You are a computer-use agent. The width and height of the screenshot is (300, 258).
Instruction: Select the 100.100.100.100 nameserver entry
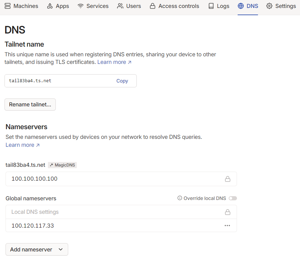click(121, 179)
